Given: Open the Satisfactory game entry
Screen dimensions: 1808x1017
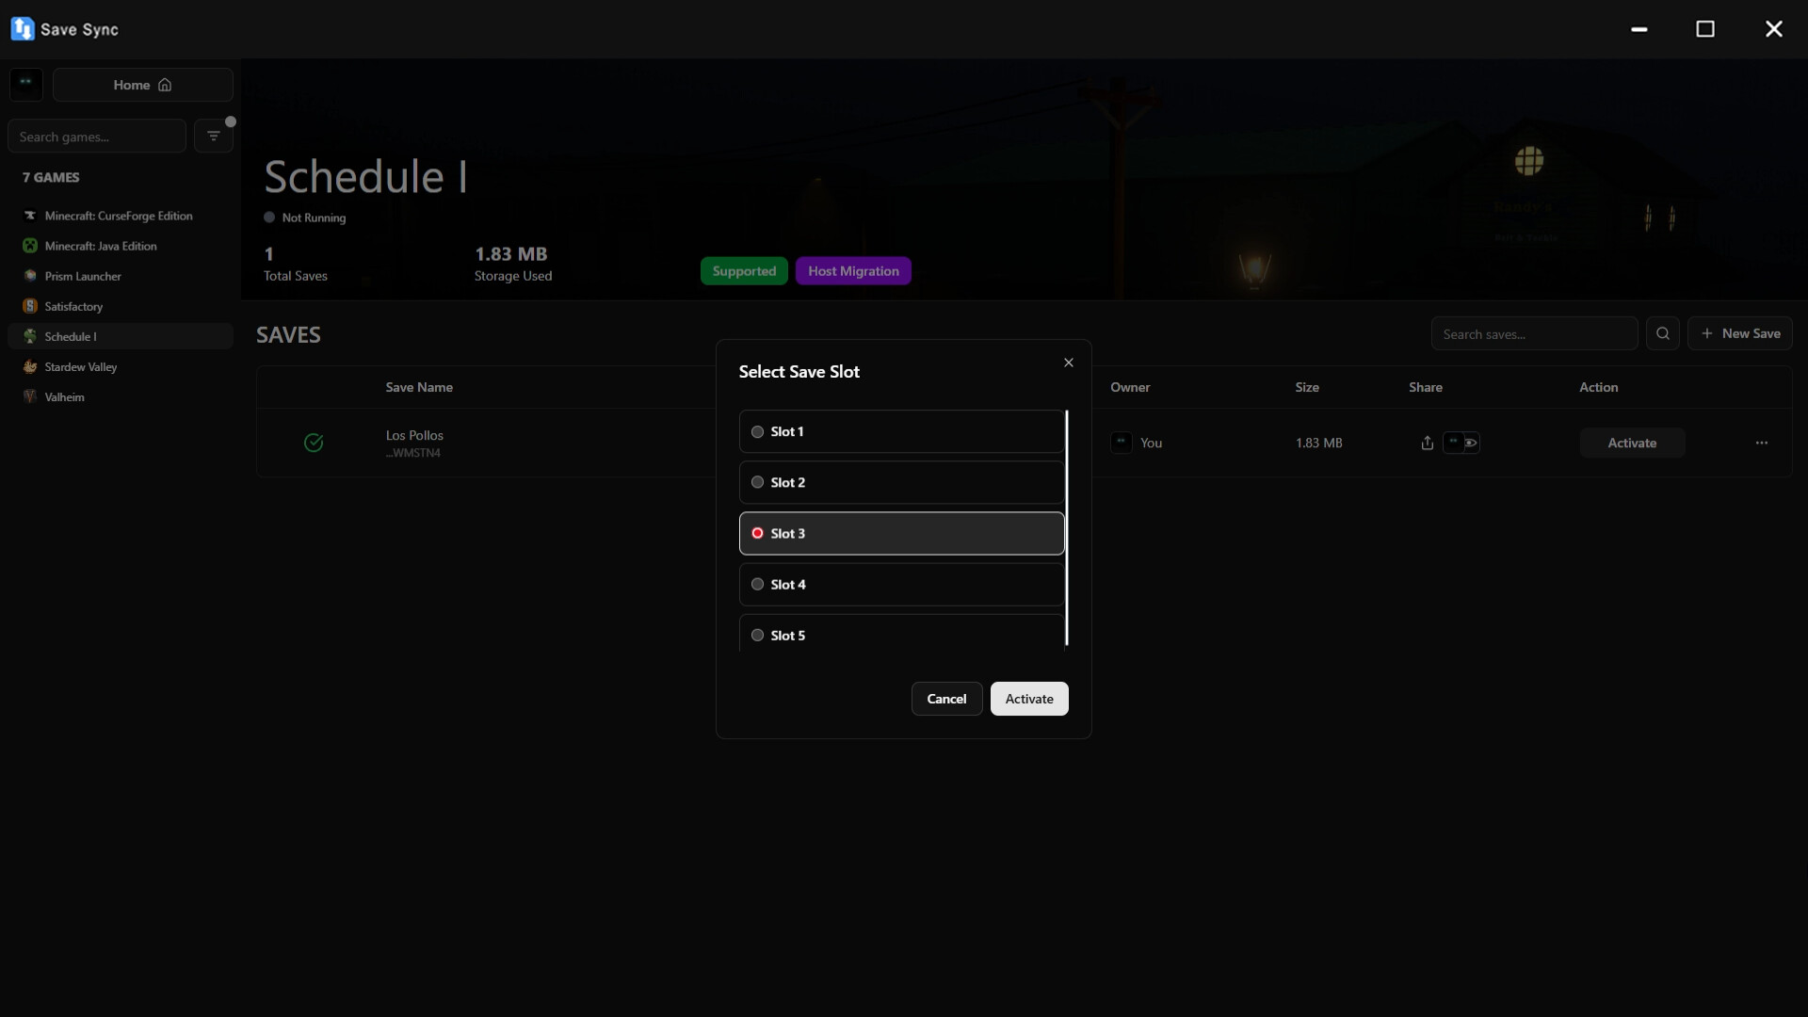Looking at the screenshot, I should (73, 306).
